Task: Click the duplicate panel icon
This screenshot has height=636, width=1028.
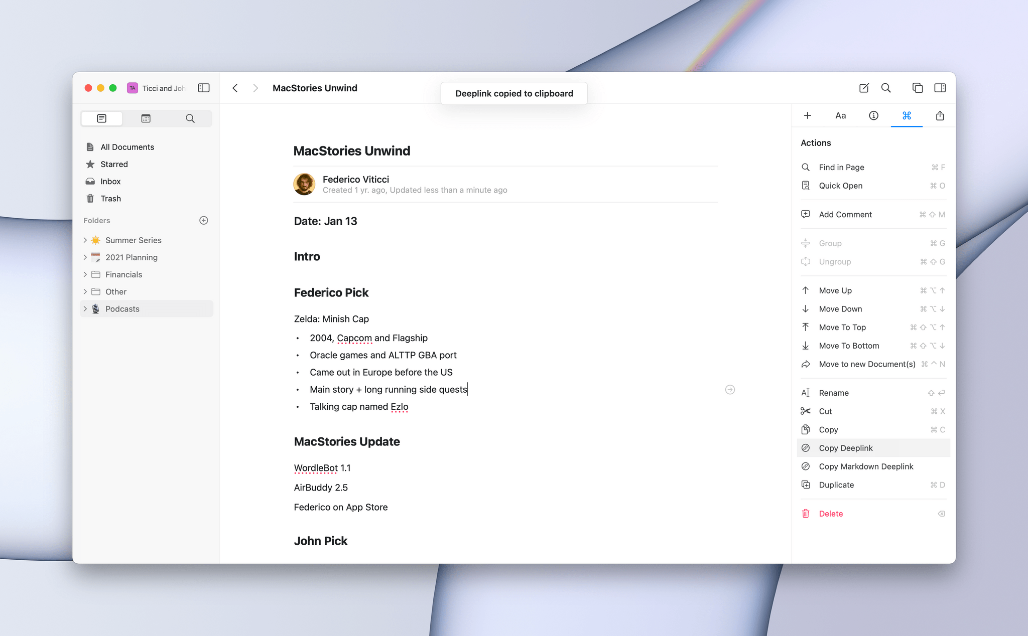Action: [x=917, y=87]
